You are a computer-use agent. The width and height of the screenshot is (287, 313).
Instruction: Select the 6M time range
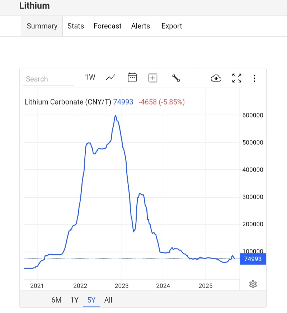click(x=56, y=300)
